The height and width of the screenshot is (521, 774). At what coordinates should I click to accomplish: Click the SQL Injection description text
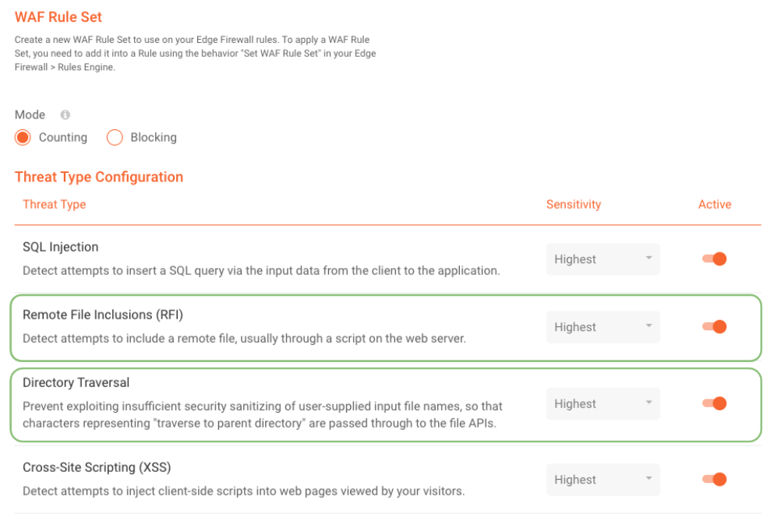(x=261, y=270)
